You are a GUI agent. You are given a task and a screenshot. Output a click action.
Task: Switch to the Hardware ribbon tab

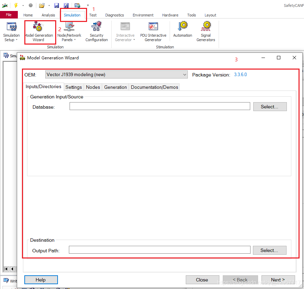point(170,15)
